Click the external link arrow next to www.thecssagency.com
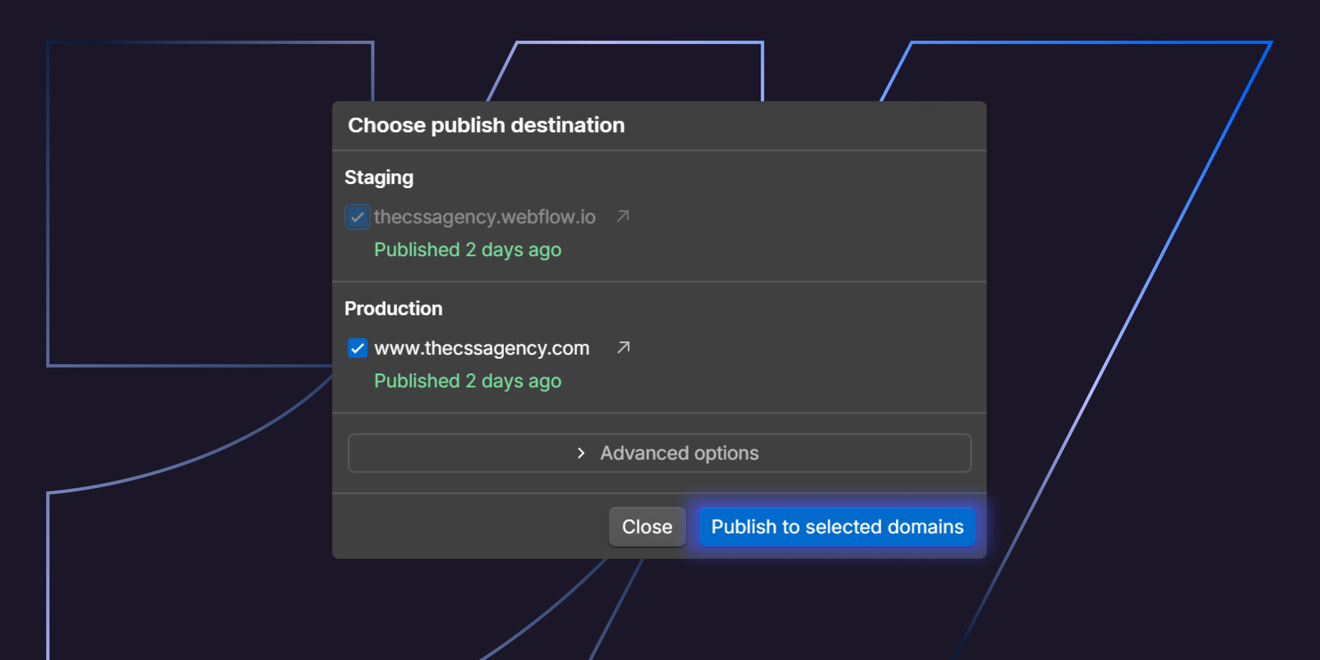 pos(623,347)
